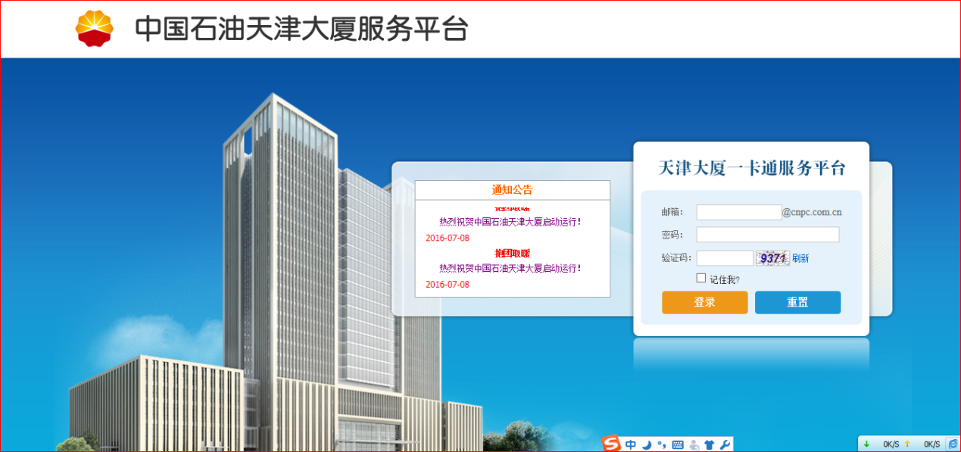961x452 pixels.
Task: Click the 9371 captcha image
Action: click(772, 258)
